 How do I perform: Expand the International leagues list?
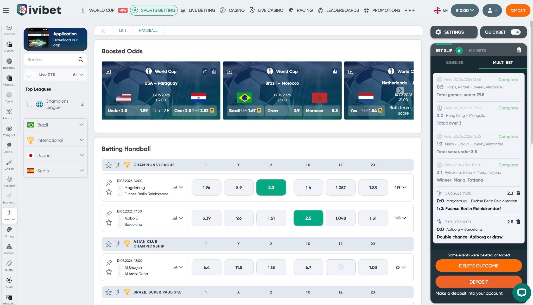[x=55, y=140]
